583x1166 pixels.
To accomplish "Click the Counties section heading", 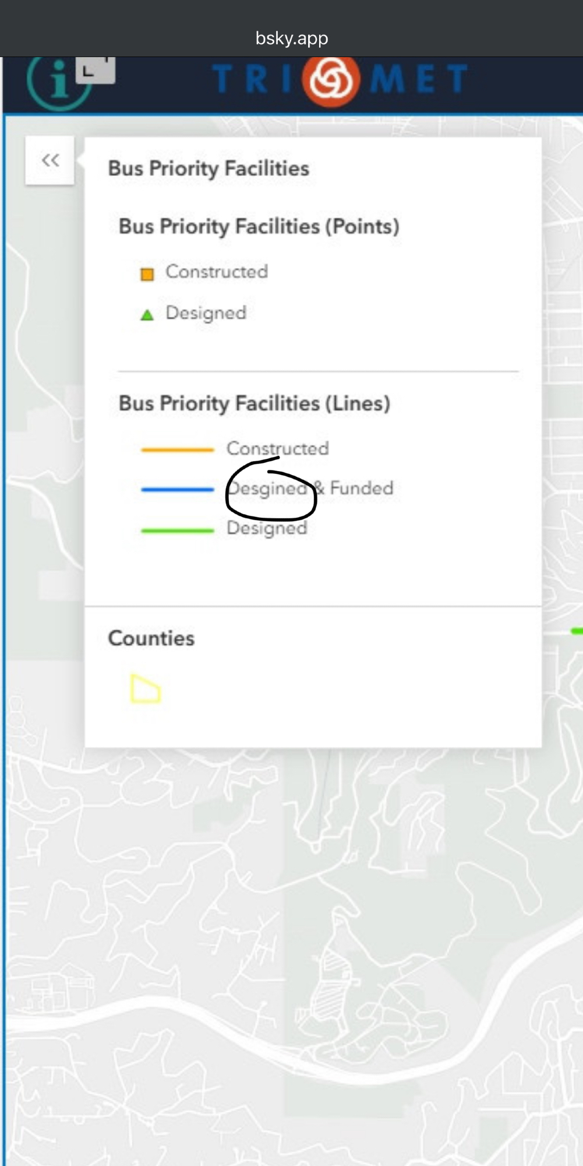I will click(151, 638).
